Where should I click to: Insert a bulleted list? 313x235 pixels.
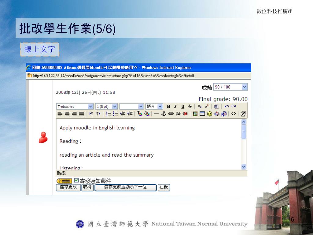115,114
